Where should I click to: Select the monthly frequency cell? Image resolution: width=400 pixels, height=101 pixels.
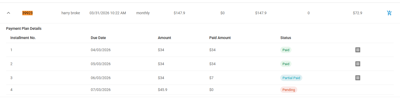pyautogui.click(x=143, y=13)
